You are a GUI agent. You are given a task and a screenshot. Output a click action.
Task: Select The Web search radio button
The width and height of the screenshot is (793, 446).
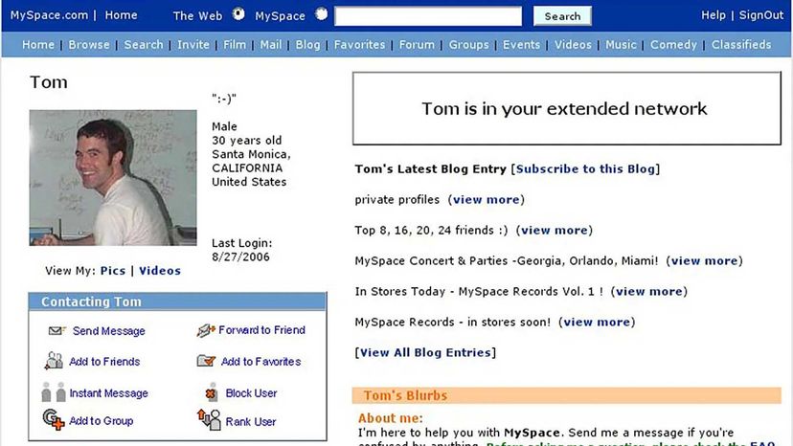click(x=238, y=14)
